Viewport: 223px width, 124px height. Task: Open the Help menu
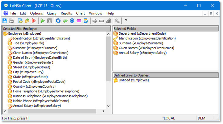coord(110,13)
